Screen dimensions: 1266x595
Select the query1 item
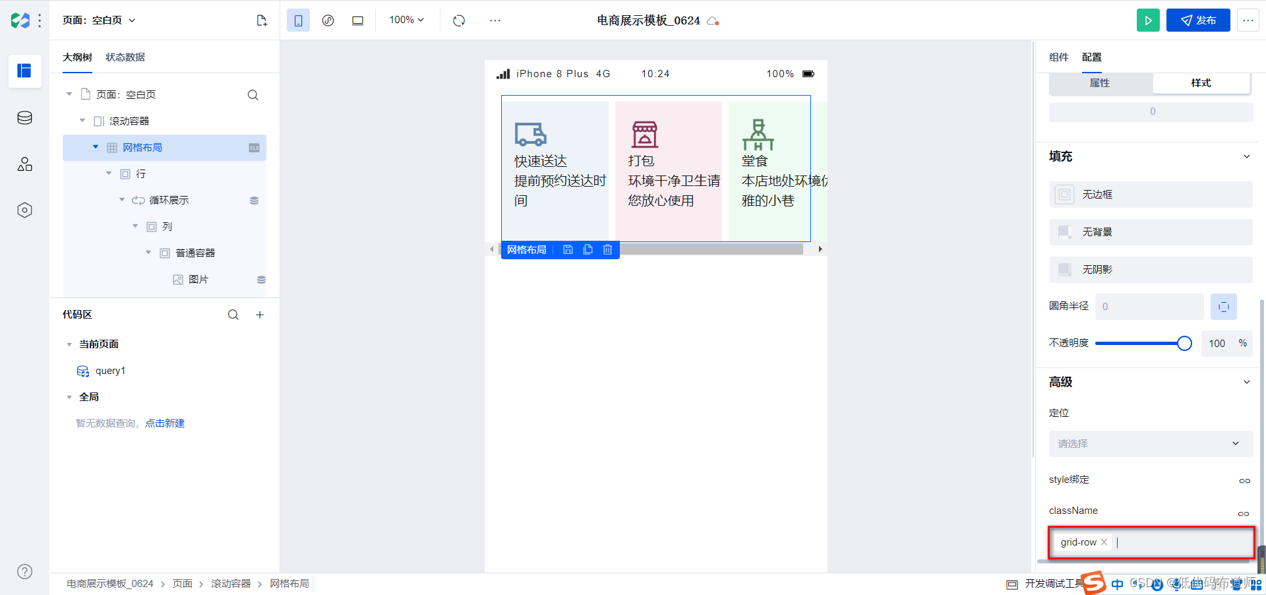pos(110,371)
